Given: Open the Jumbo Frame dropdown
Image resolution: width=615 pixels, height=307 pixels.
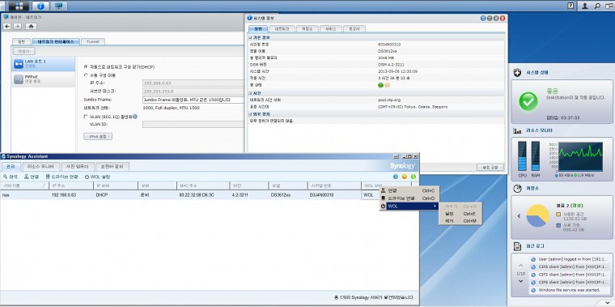Looking at the screenshot, I should point(193,100).
